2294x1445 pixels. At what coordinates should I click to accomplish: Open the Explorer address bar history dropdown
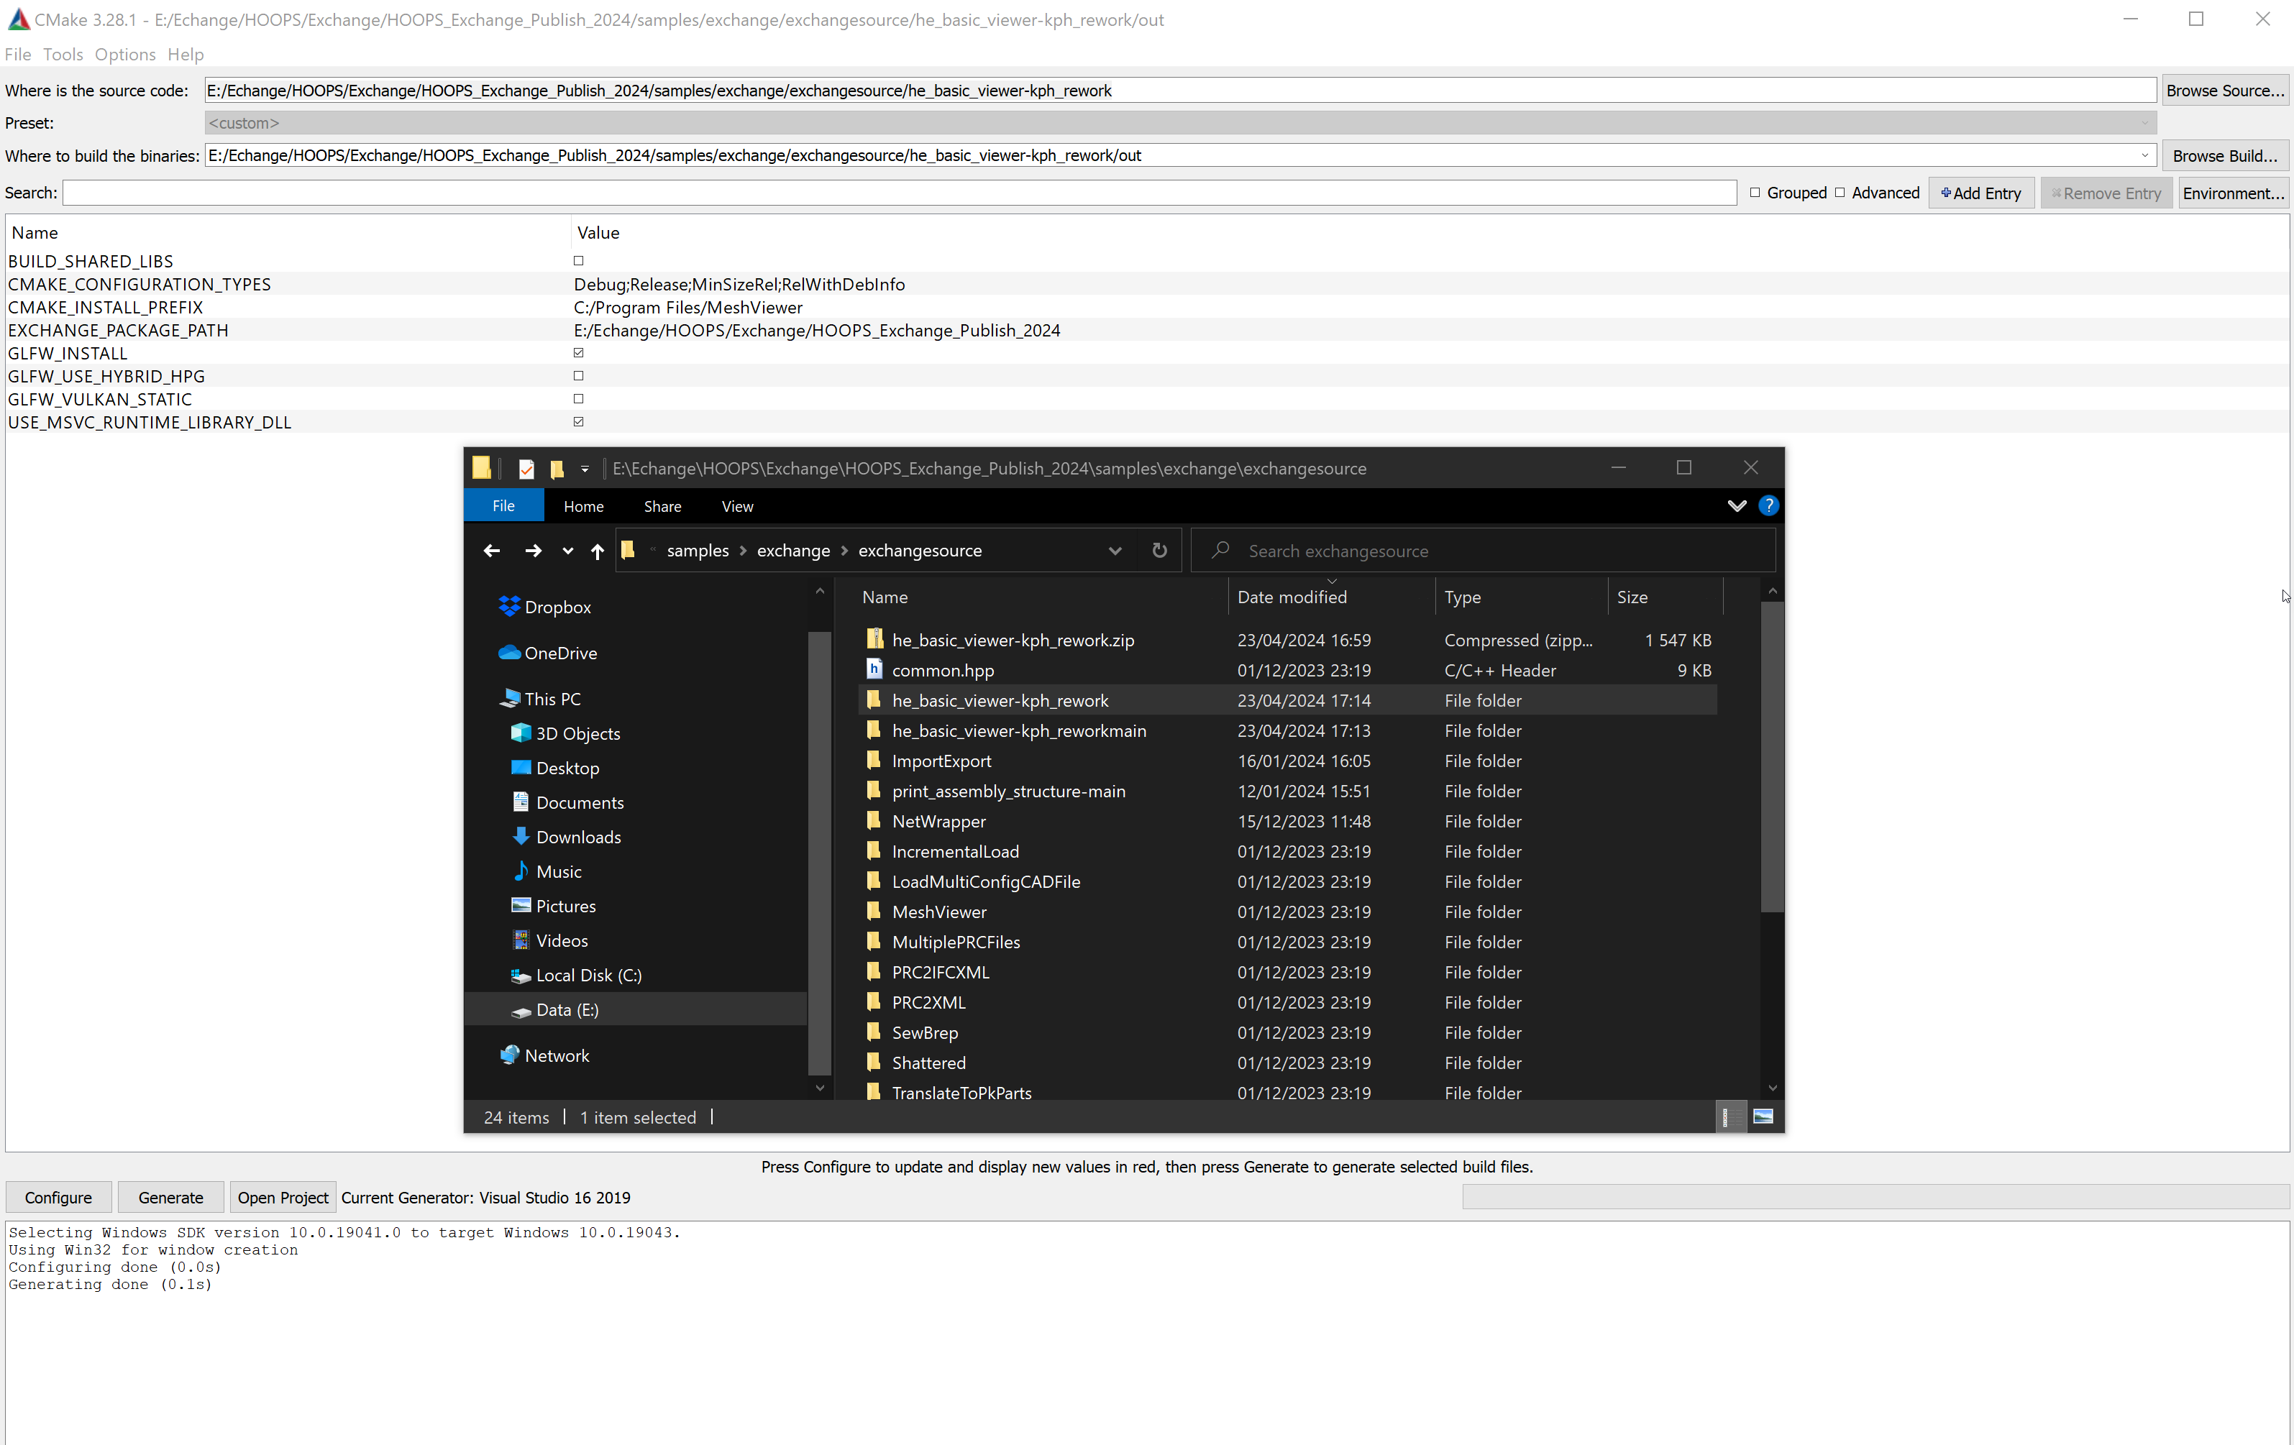tap(1115, 551)
